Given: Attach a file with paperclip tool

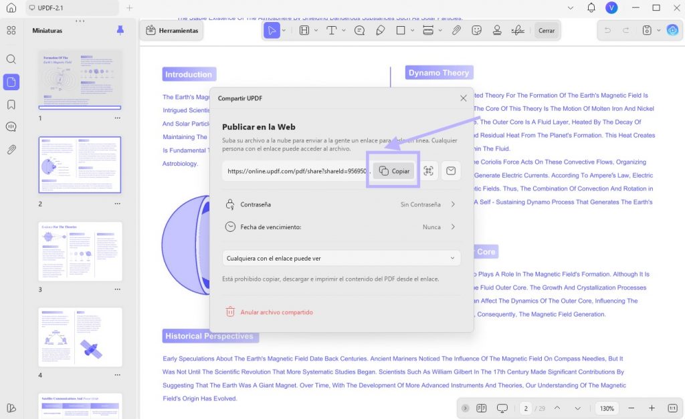Looking at the screenshot, I should [x=456, y=30].
